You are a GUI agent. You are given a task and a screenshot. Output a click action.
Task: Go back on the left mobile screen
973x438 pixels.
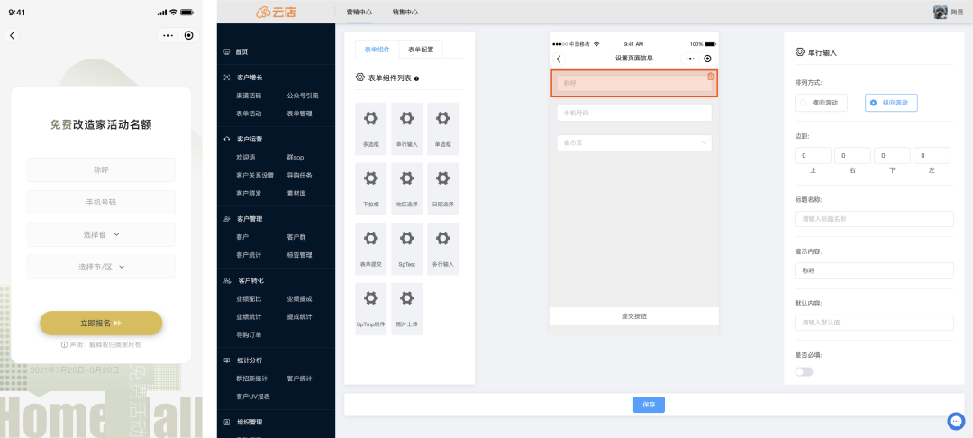pos(13,35)
